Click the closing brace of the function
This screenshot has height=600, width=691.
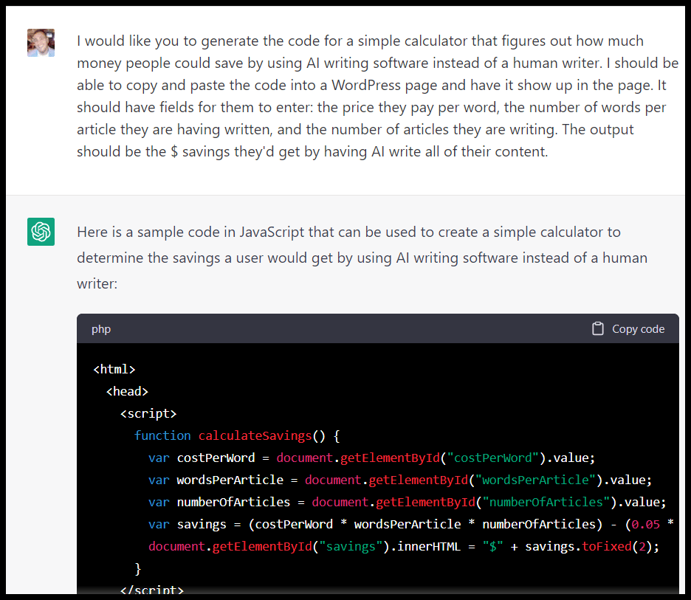coord(137,568)
